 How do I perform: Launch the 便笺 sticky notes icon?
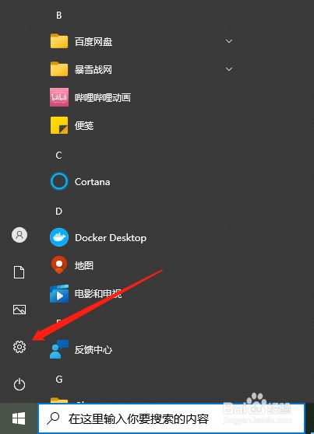[59, 125]
